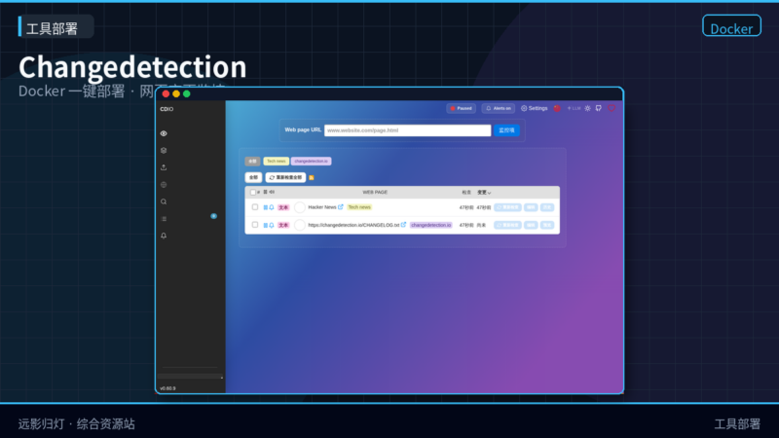Click the Docker badge on the slide

(x=731, y=26)
